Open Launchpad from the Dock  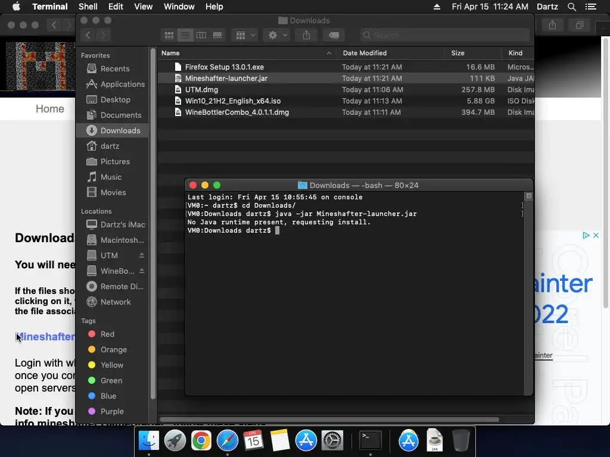175,441
